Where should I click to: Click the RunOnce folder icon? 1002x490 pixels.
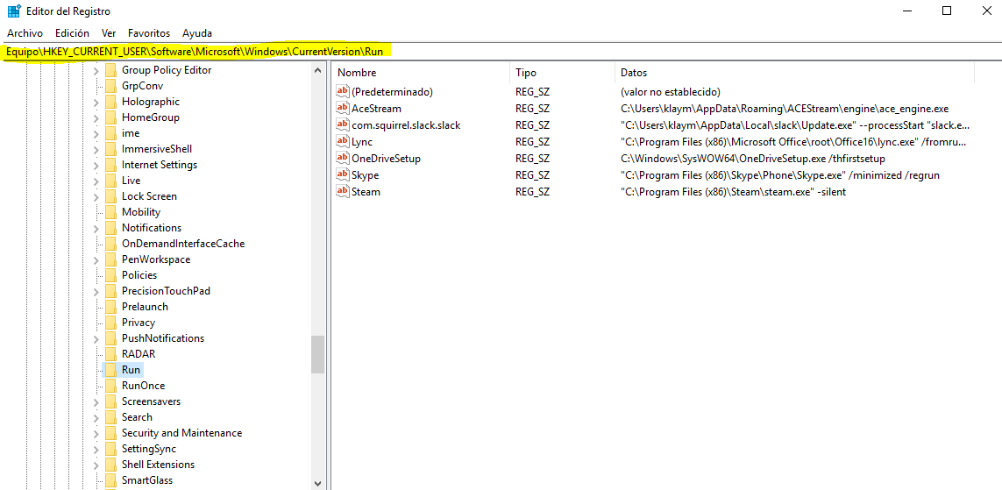pyautogui.click(x=110, y=386)
